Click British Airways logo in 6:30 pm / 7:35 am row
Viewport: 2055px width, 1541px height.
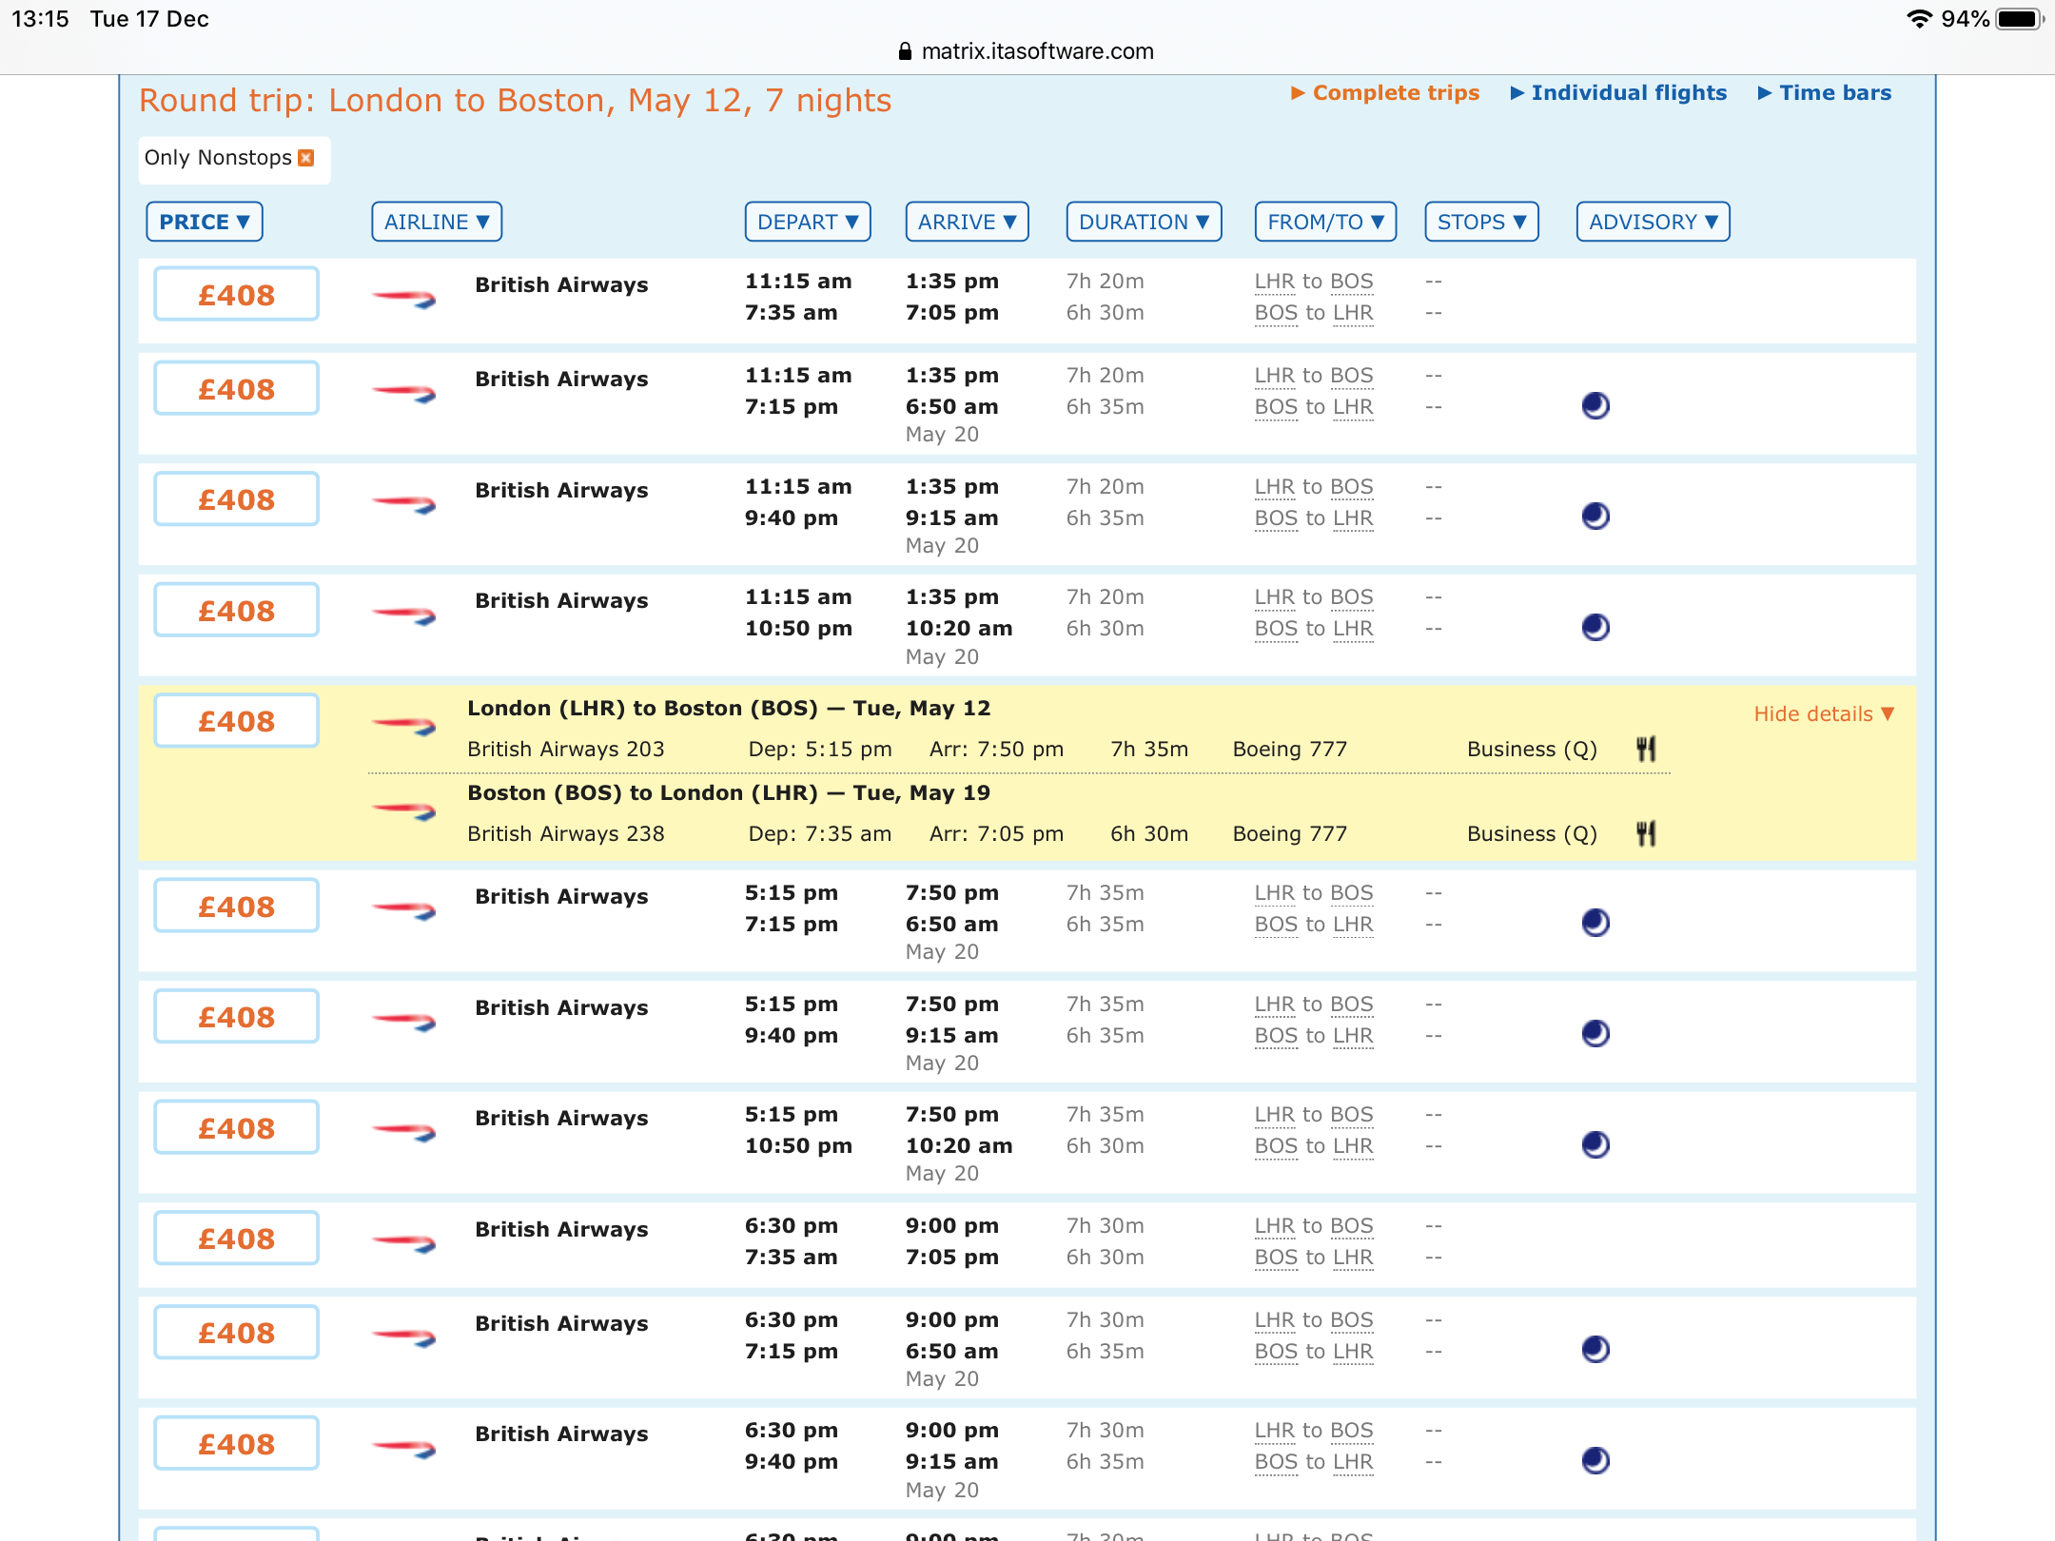(x=403, y=1243)
